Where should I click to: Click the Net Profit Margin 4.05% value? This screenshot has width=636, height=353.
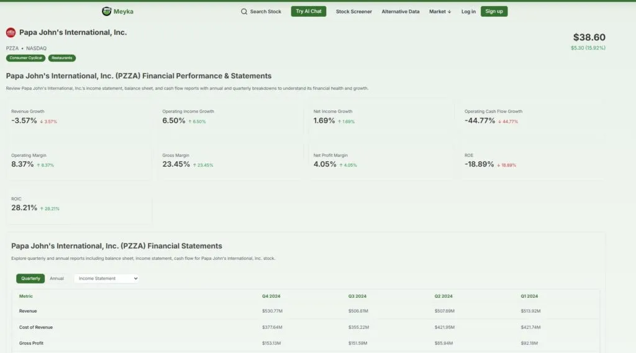[x=325, y=164]
